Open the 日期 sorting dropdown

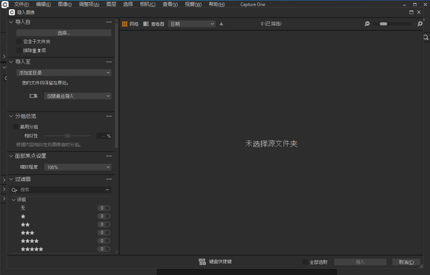[191, 23]
